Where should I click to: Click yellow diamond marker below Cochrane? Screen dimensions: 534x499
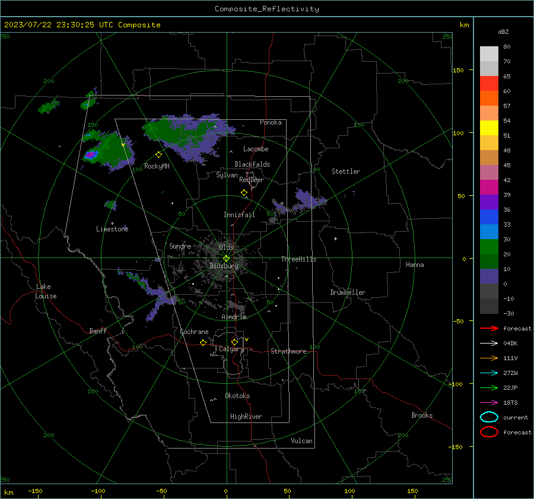pos(204,342)
